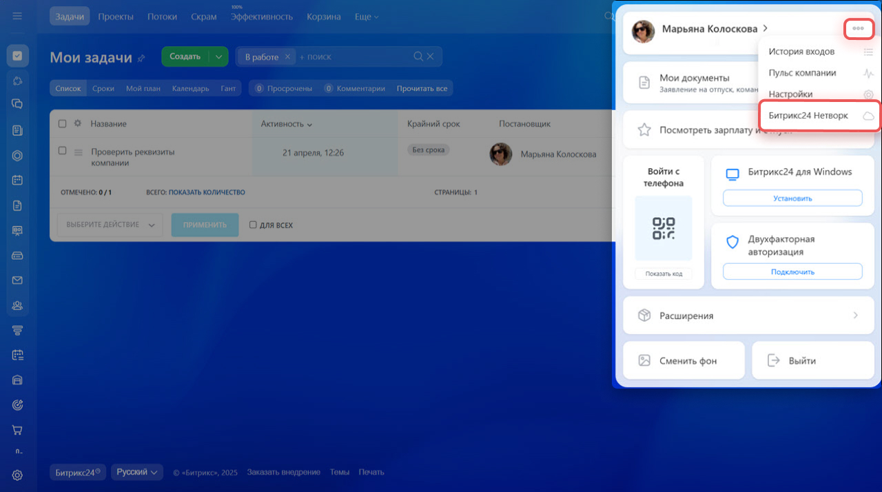
Task: Toggle the select-all tasks checkbox in header
Action: pos(63,124)
